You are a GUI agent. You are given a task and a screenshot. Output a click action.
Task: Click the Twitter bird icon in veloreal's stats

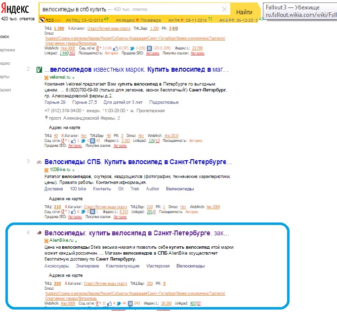coord(83,141)
